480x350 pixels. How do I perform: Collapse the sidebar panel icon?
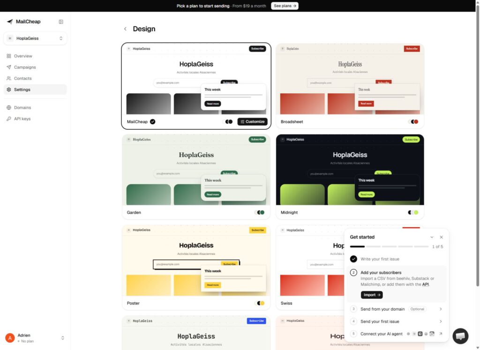[x=61, y=22]
